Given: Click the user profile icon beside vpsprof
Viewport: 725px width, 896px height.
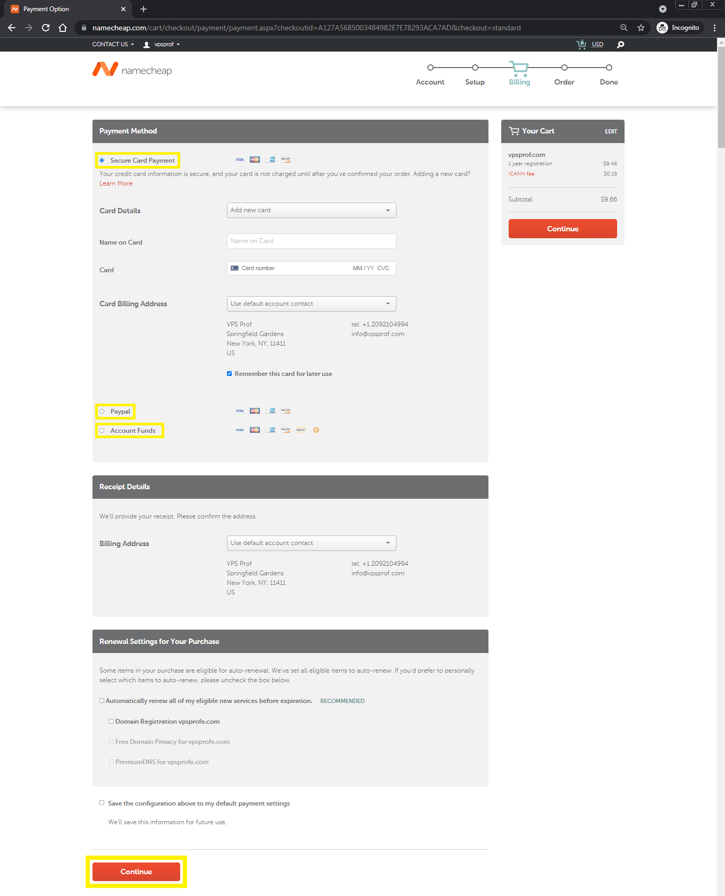Looking at the screenshot, I should (147, 45).
